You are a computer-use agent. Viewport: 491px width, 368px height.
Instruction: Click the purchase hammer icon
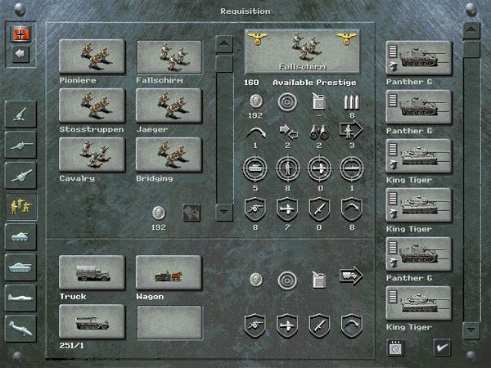pos(191,212)
